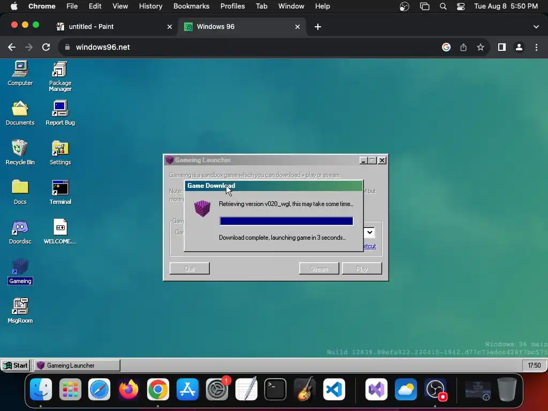This screenshot has height=411, width=548.
Task: Expand the version dropdown in Gameing Launcher
Action: 369,232
